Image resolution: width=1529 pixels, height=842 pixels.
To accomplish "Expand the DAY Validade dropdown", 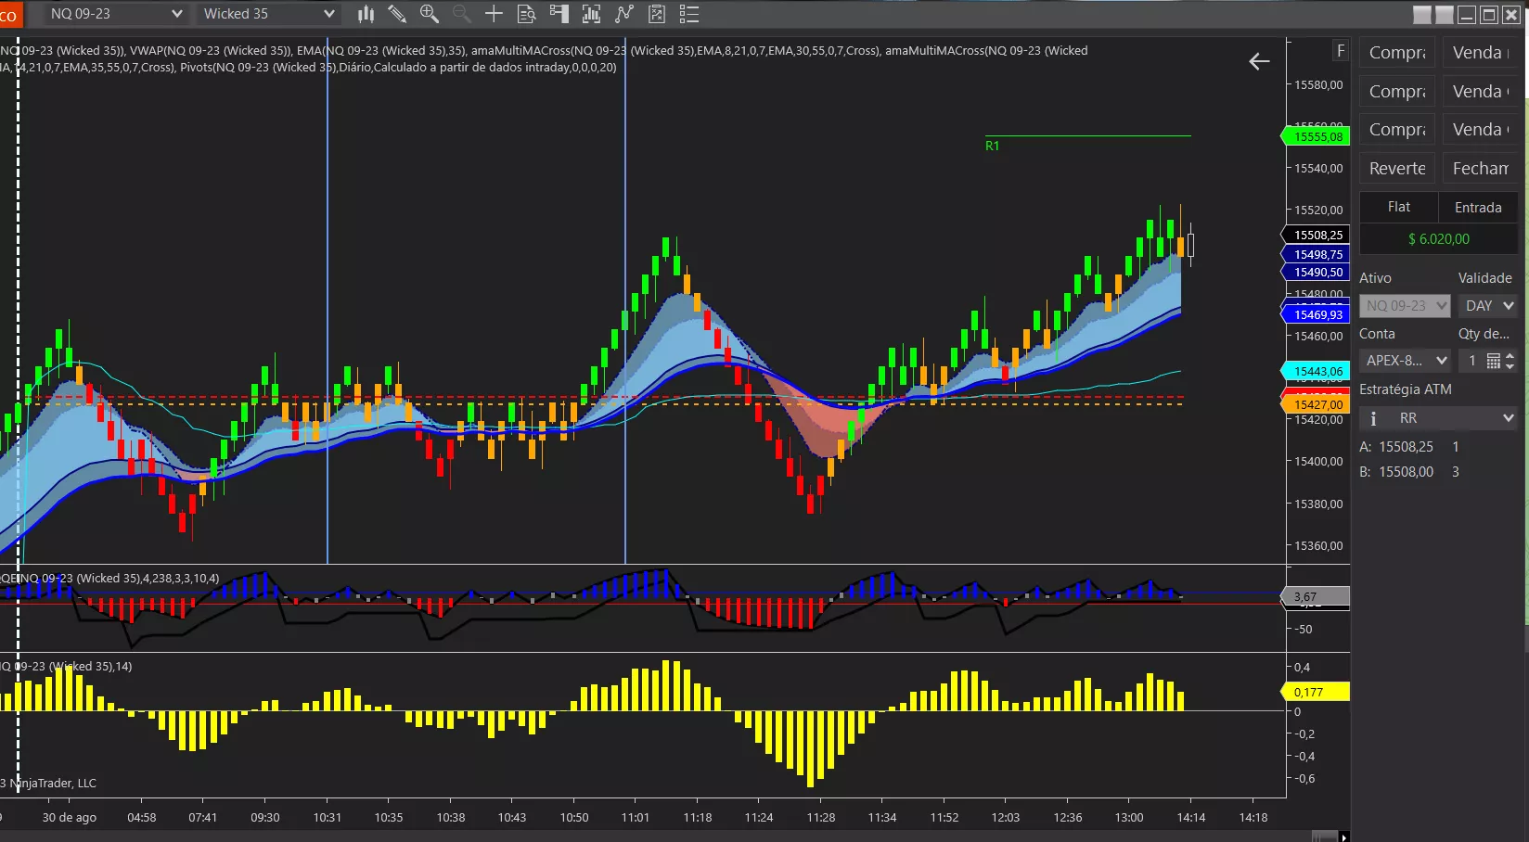I will pyautogui.click(x=1488, y=305).
